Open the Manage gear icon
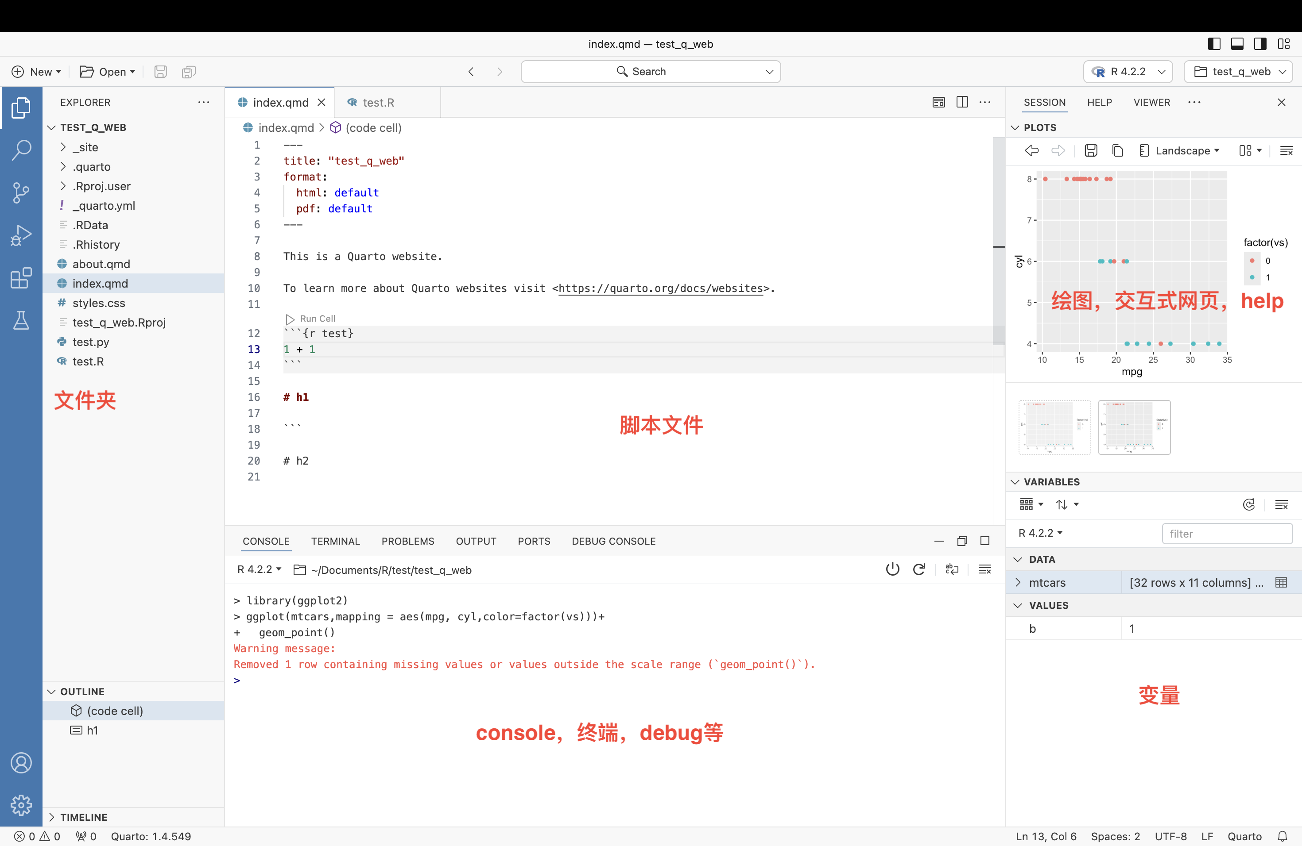Screen dimensions: 1302x846 (x=21, y=805)
